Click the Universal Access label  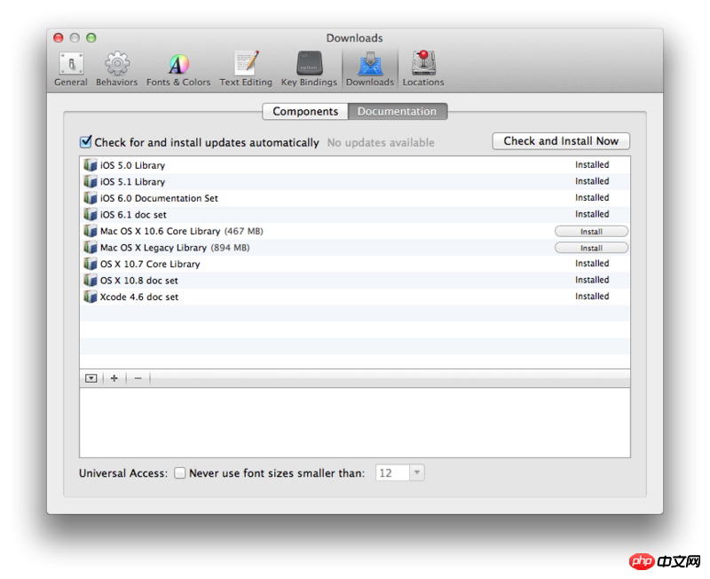point(123,473)
